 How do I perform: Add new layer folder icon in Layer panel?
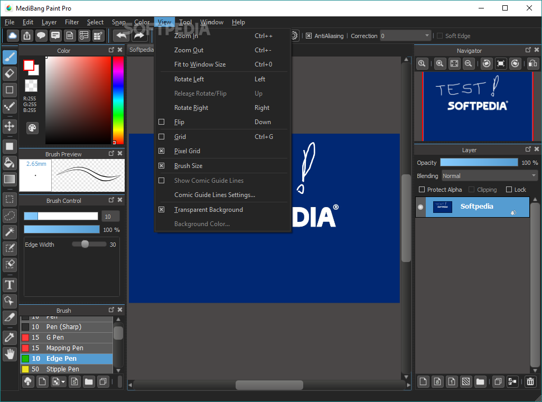coord(480,381)
